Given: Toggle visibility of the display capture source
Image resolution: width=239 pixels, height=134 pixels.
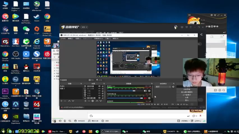Looking at the screenshot, I should click(x=99, y=98).
